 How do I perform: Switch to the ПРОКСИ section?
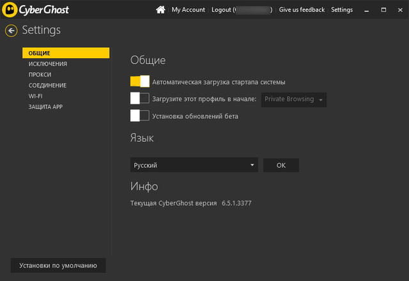click(40, 75)
